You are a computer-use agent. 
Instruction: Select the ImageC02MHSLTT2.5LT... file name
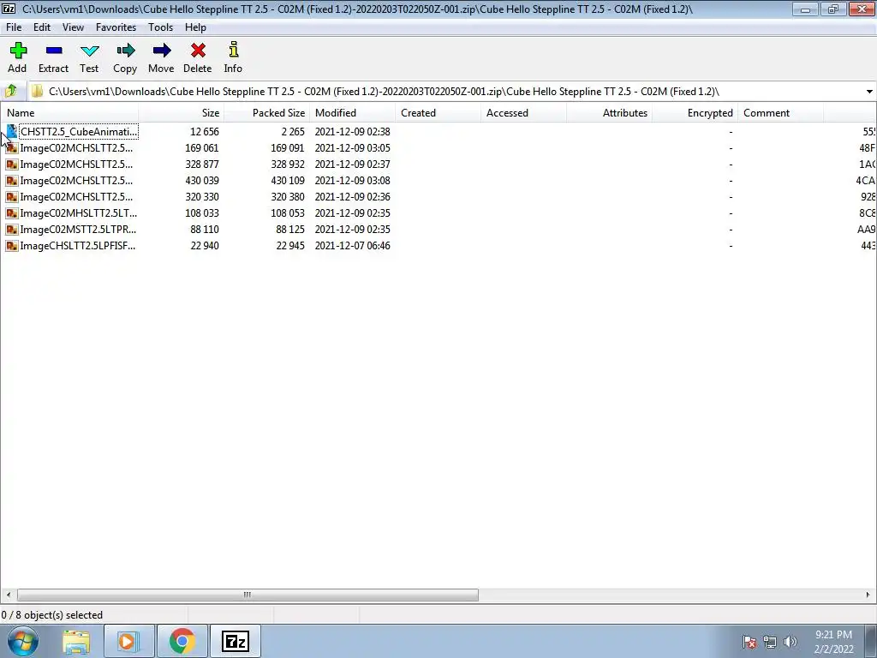point(78,212)
